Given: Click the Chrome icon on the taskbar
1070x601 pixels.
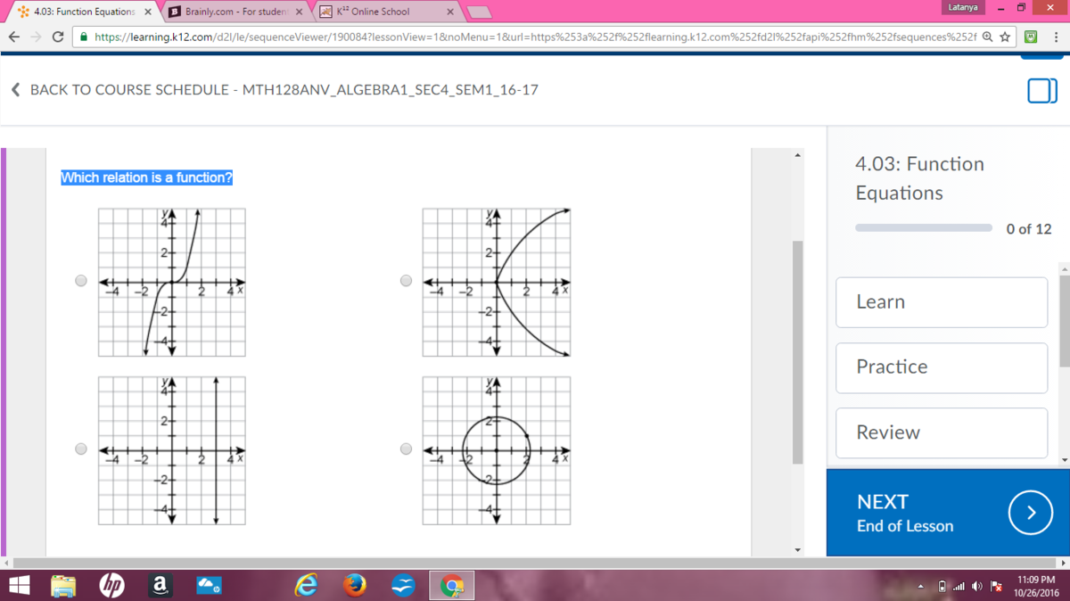Looking at the screenshot, I should pos(452,586).
